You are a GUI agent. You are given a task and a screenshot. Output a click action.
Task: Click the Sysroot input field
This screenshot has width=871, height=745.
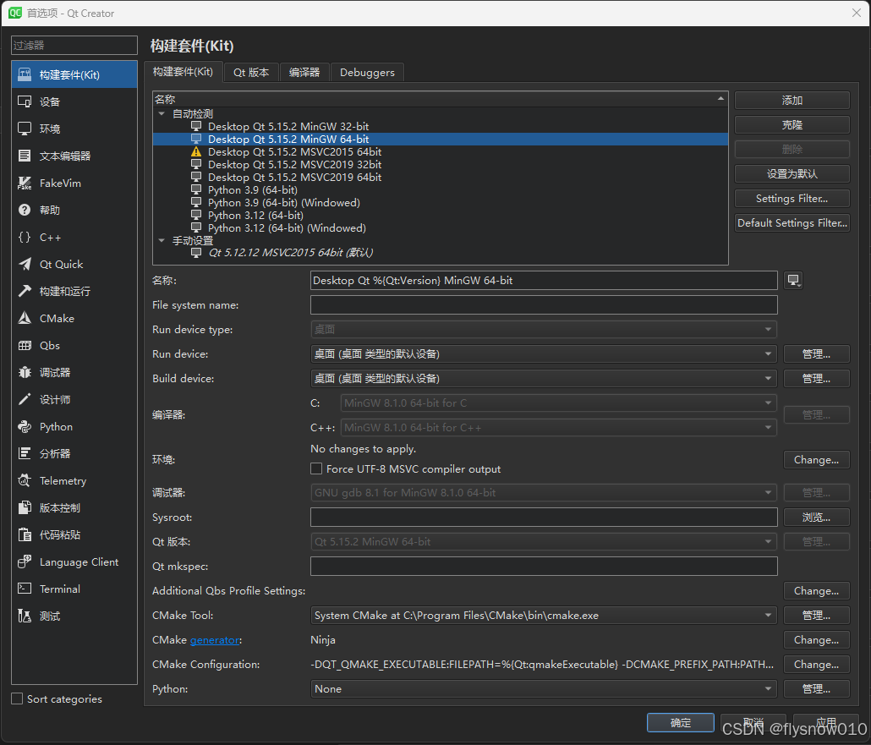pos(544,518)
